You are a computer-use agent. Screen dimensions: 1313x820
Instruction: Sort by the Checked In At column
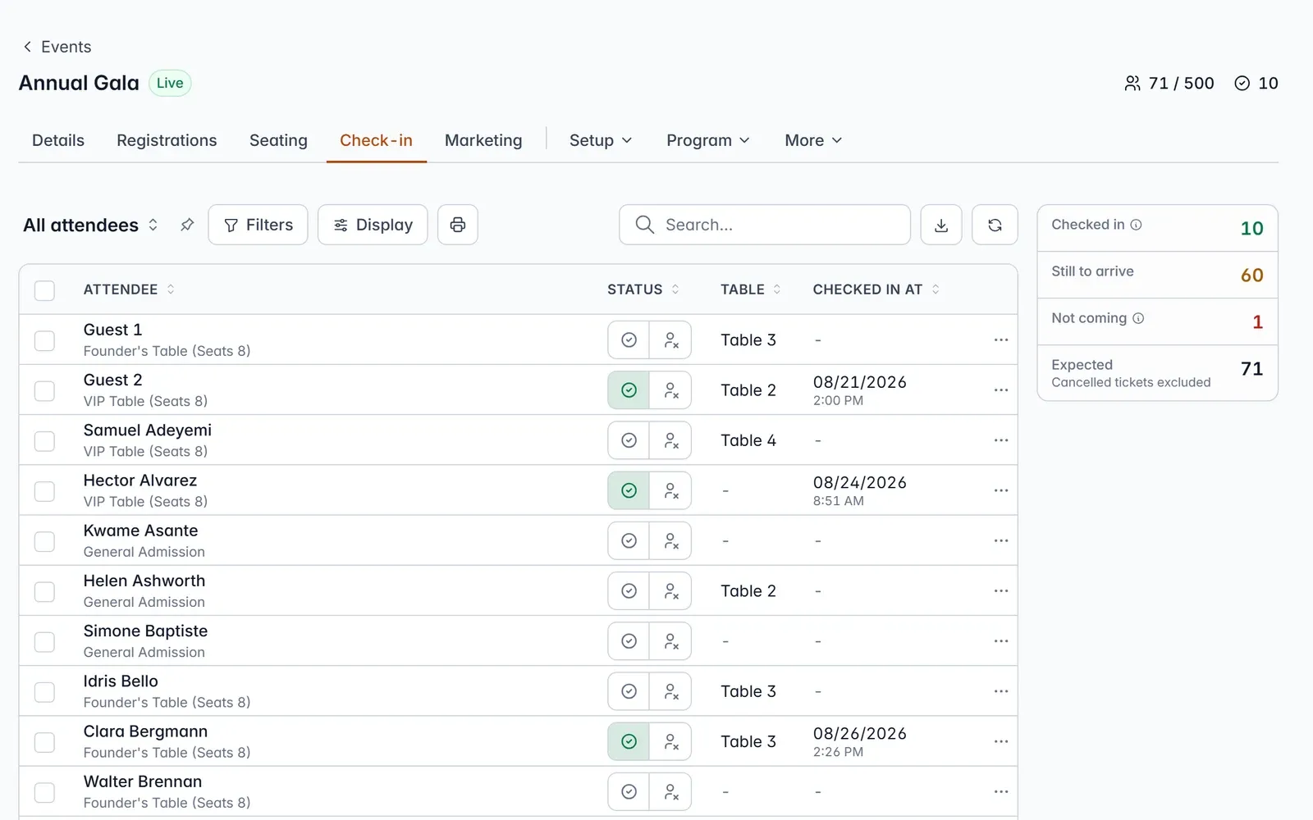[876, 289]
